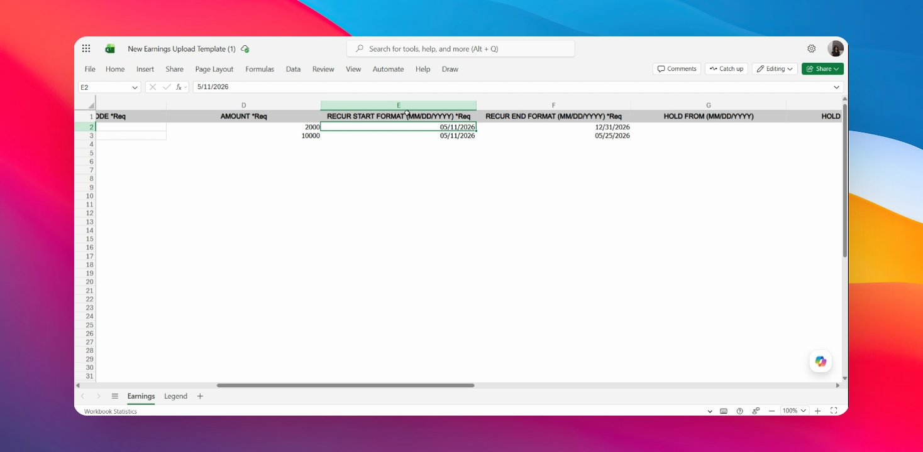Open the Automate tab

point(388,69)
